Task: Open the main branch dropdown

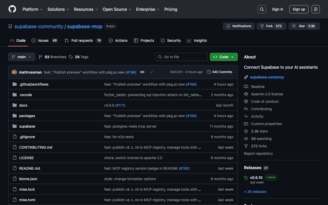Action: 22,57
